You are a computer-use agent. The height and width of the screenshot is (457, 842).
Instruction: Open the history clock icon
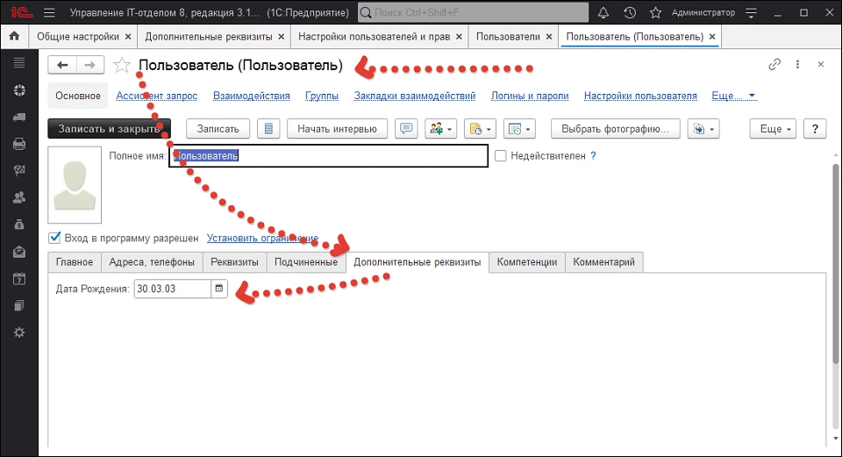[629, 13]
